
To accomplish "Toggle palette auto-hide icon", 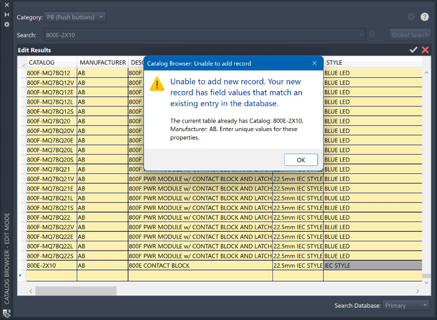I will pyautogui.click(x=7, y=15).
